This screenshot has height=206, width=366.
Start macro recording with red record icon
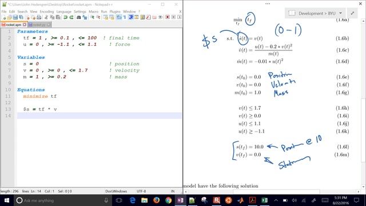168,17
